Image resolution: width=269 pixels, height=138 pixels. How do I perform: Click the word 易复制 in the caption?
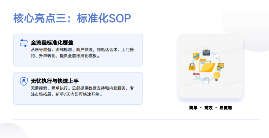point(225,108)
